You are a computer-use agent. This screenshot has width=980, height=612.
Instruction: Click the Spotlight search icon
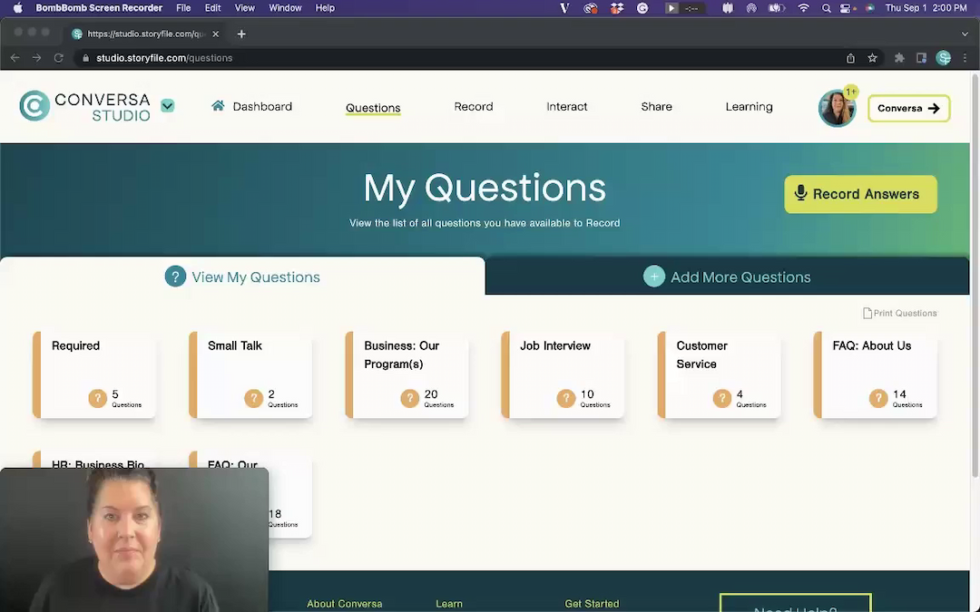click(827, 8)
